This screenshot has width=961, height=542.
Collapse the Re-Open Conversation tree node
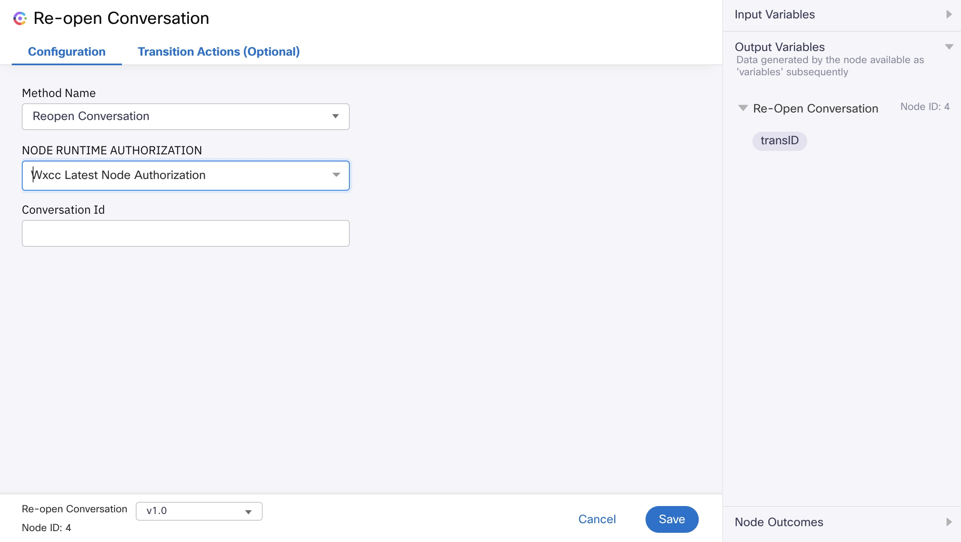(743, 108)
